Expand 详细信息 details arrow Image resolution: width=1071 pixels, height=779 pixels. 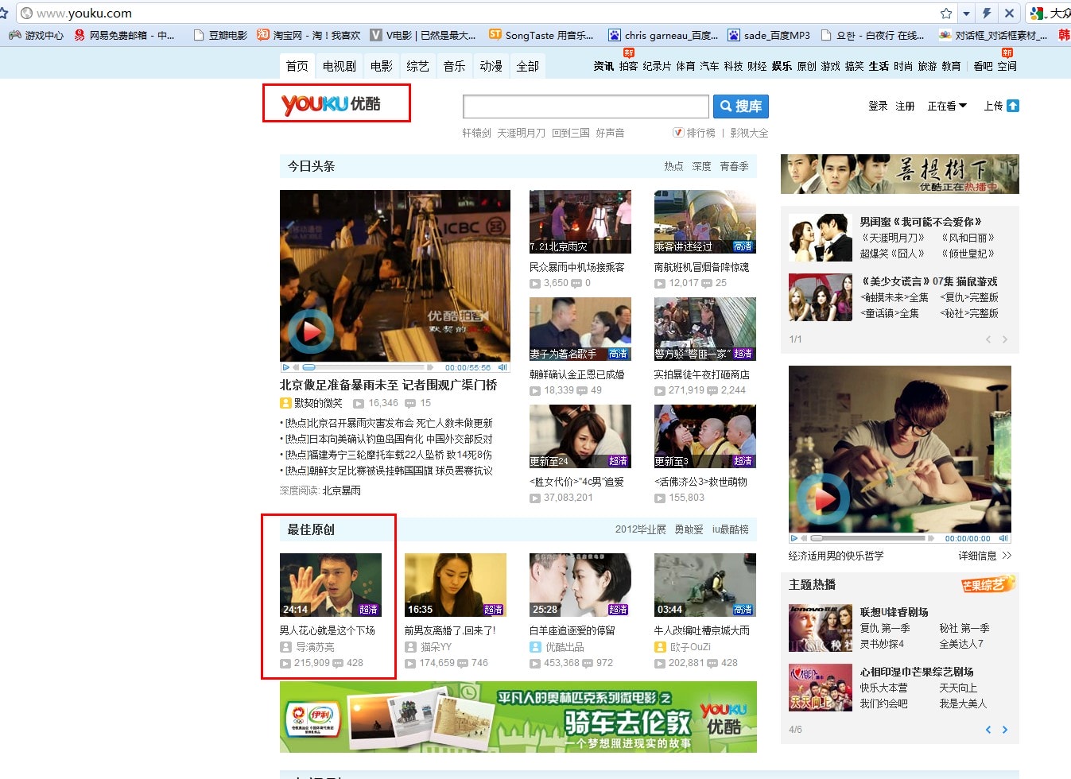pos(1007,556)
